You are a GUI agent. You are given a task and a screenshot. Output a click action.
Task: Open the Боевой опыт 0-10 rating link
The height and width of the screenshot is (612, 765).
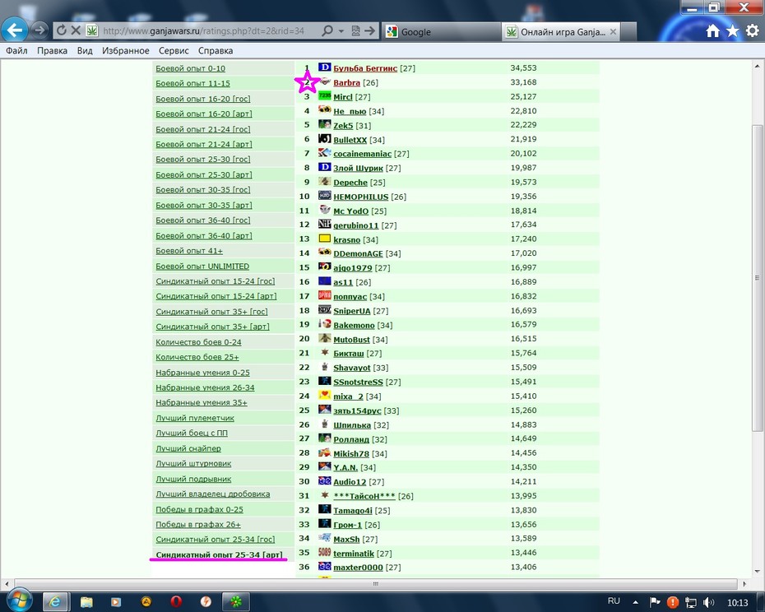point(190,68)
